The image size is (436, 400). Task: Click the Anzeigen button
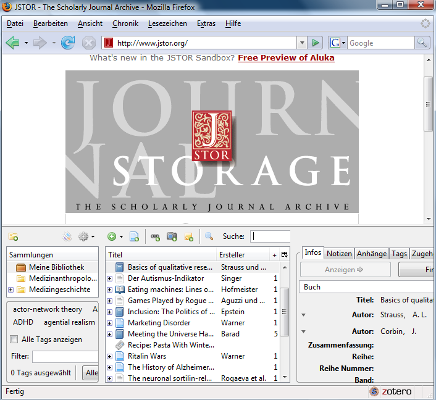coord(345,270)
